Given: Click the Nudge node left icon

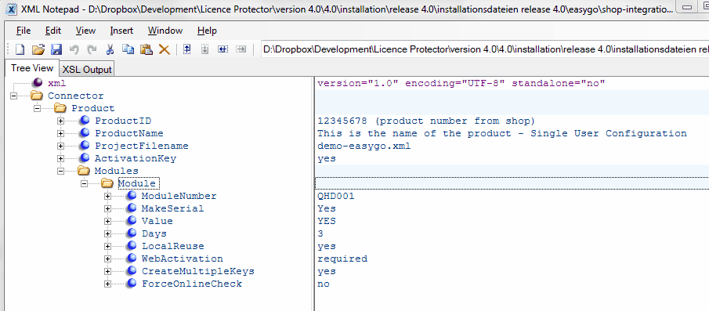Looking at the screenshot, I should 222,49.
